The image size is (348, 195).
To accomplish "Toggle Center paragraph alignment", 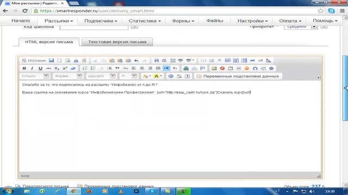I will coord(142,68).
